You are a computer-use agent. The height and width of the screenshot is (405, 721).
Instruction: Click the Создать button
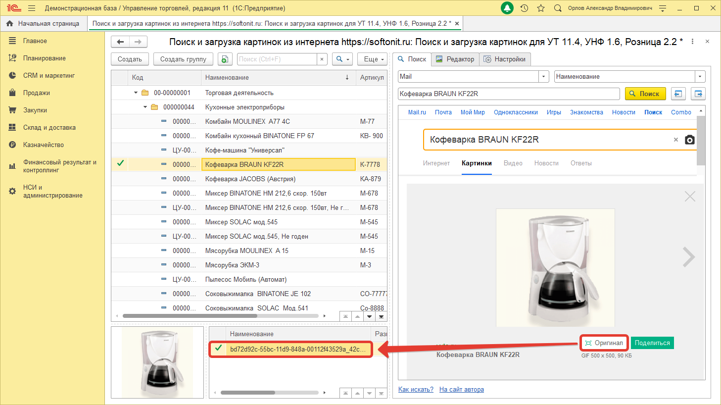point(130,59)
